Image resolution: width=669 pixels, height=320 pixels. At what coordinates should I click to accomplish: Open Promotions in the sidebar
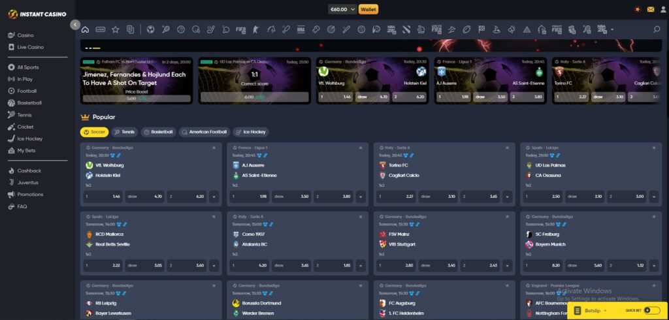coord(30,194)
